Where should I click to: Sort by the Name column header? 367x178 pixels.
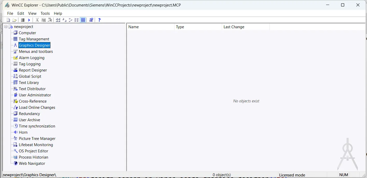[x=150, y=27]
